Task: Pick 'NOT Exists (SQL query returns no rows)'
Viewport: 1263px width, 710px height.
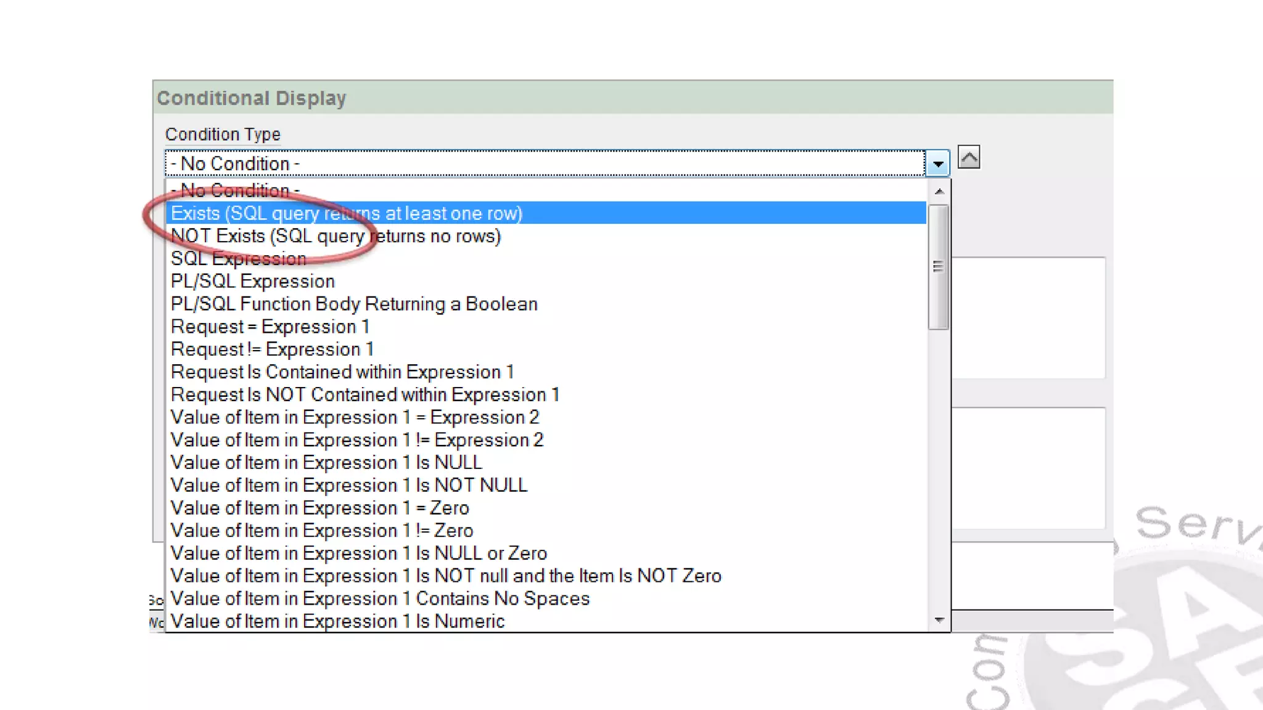Action: click(x=335, y=236)
